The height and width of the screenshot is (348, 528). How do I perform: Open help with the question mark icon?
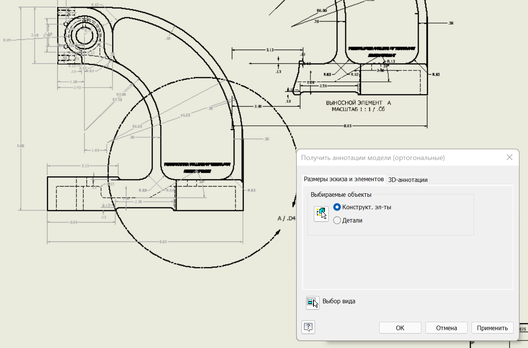point(308,327)
